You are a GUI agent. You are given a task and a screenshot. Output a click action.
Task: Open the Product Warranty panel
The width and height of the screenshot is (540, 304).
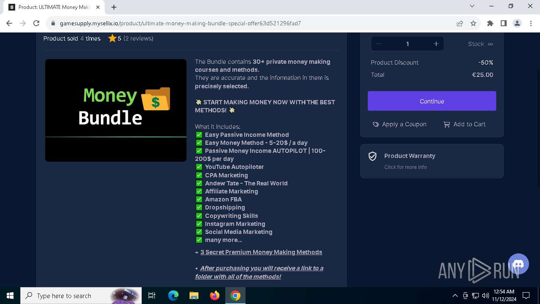tap(432, 161)
